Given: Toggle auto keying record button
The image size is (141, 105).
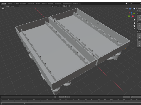Looking at the screenshot, I should (x=55, y=97).
